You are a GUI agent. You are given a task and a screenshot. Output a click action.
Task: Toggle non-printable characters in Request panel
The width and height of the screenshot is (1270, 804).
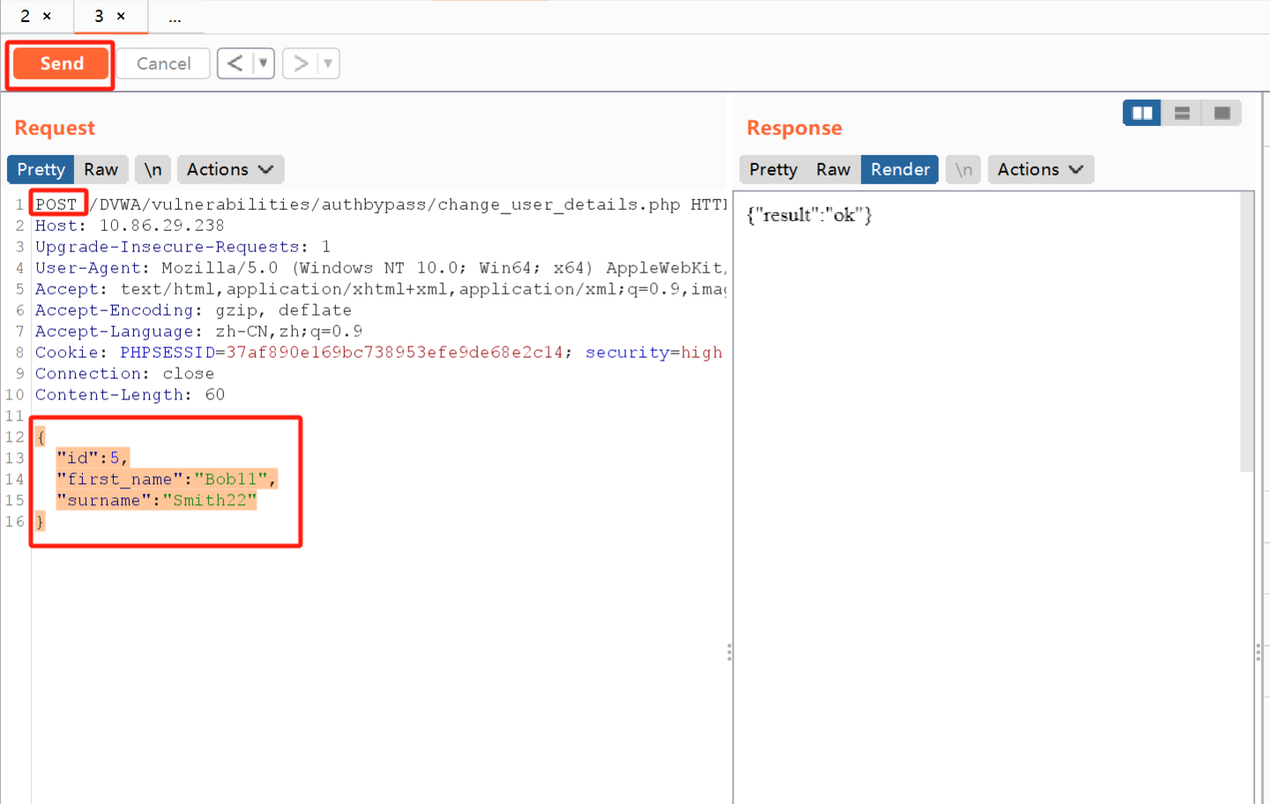tap(153, 169)
